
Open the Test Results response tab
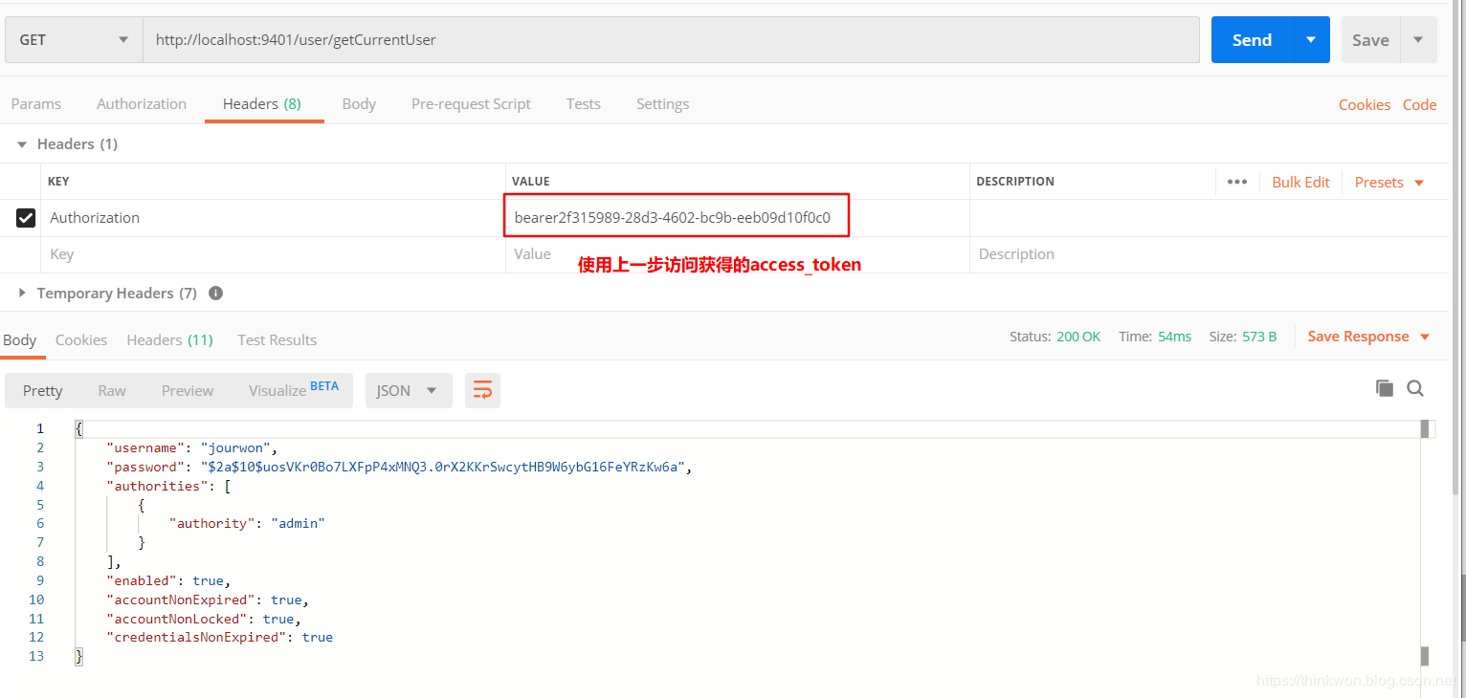click(x=277, y=339)
